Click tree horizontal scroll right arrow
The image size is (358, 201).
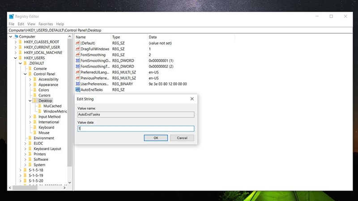tap(64, 188)
